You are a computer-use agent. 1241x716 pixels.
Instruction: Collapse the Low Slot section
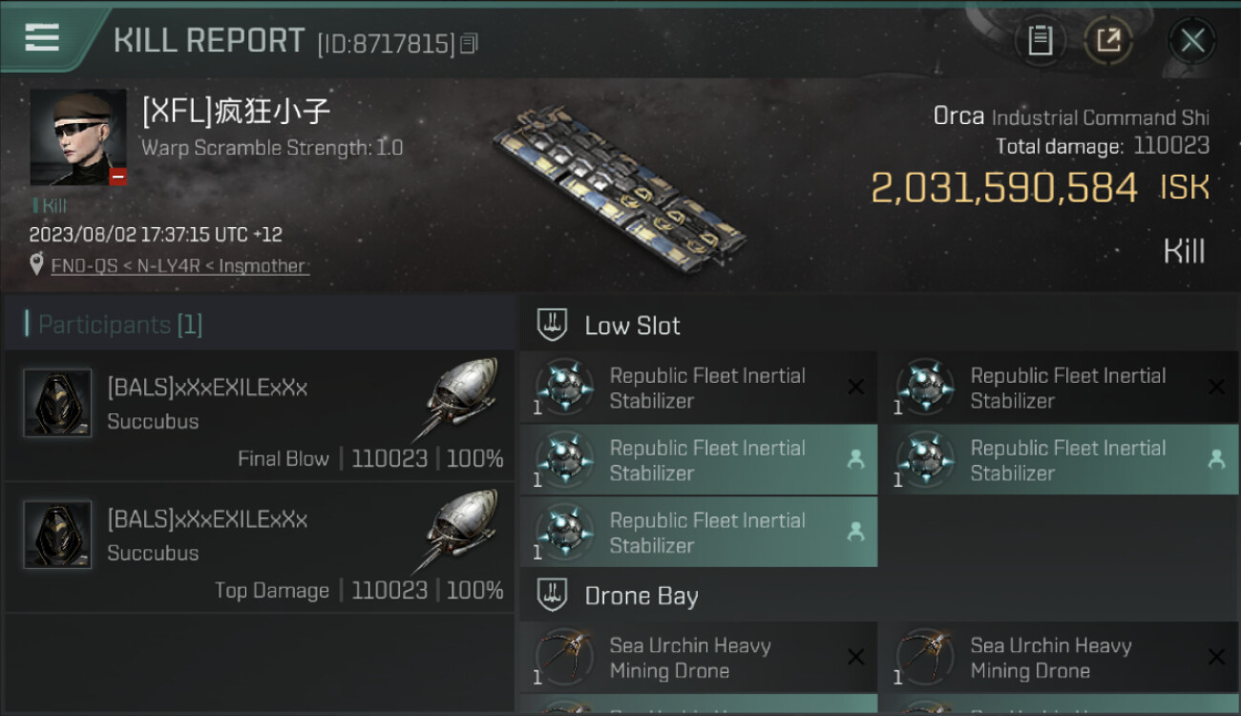coord(553,325)
